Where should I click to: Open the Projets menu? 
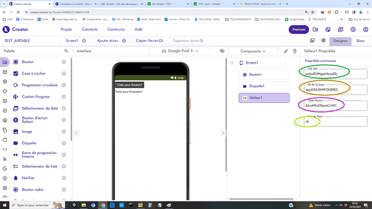(x=66, y=30)
